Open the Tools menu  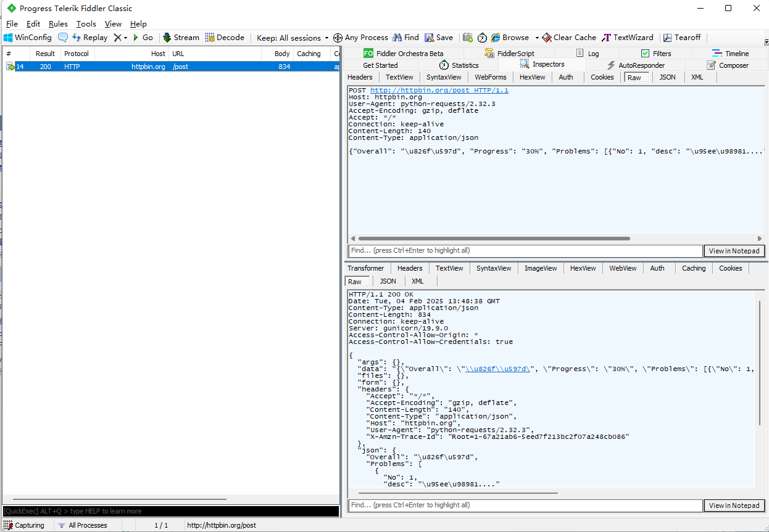point(86,23)
